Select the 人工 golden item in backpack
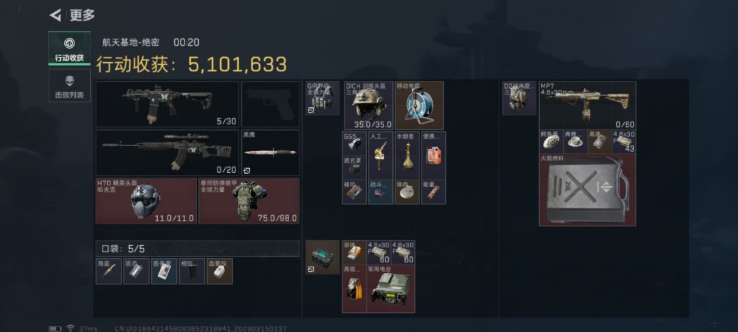The height and width of the screenshot is (332, 738). coord(381,155)
